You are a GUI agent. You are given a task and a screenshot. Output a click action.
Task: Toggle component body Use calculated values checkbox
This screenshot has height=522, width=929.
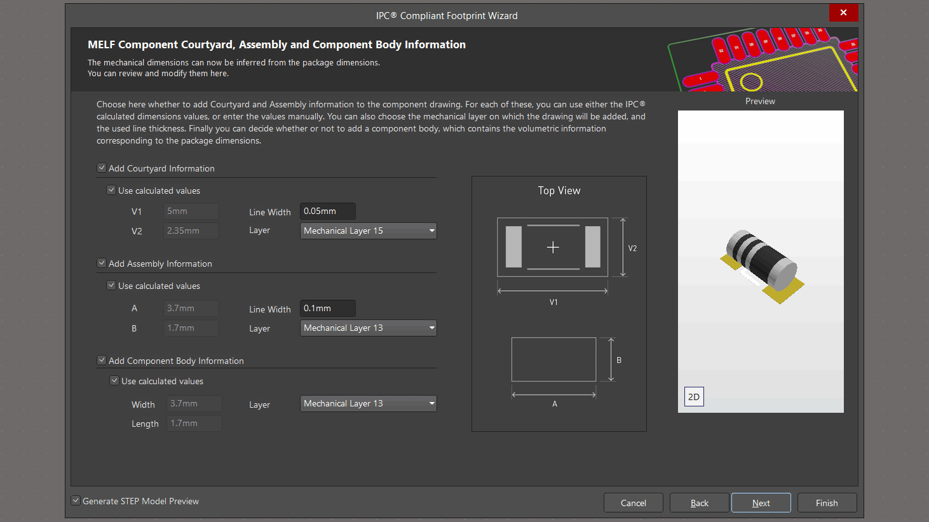click(x=114, y=381)
